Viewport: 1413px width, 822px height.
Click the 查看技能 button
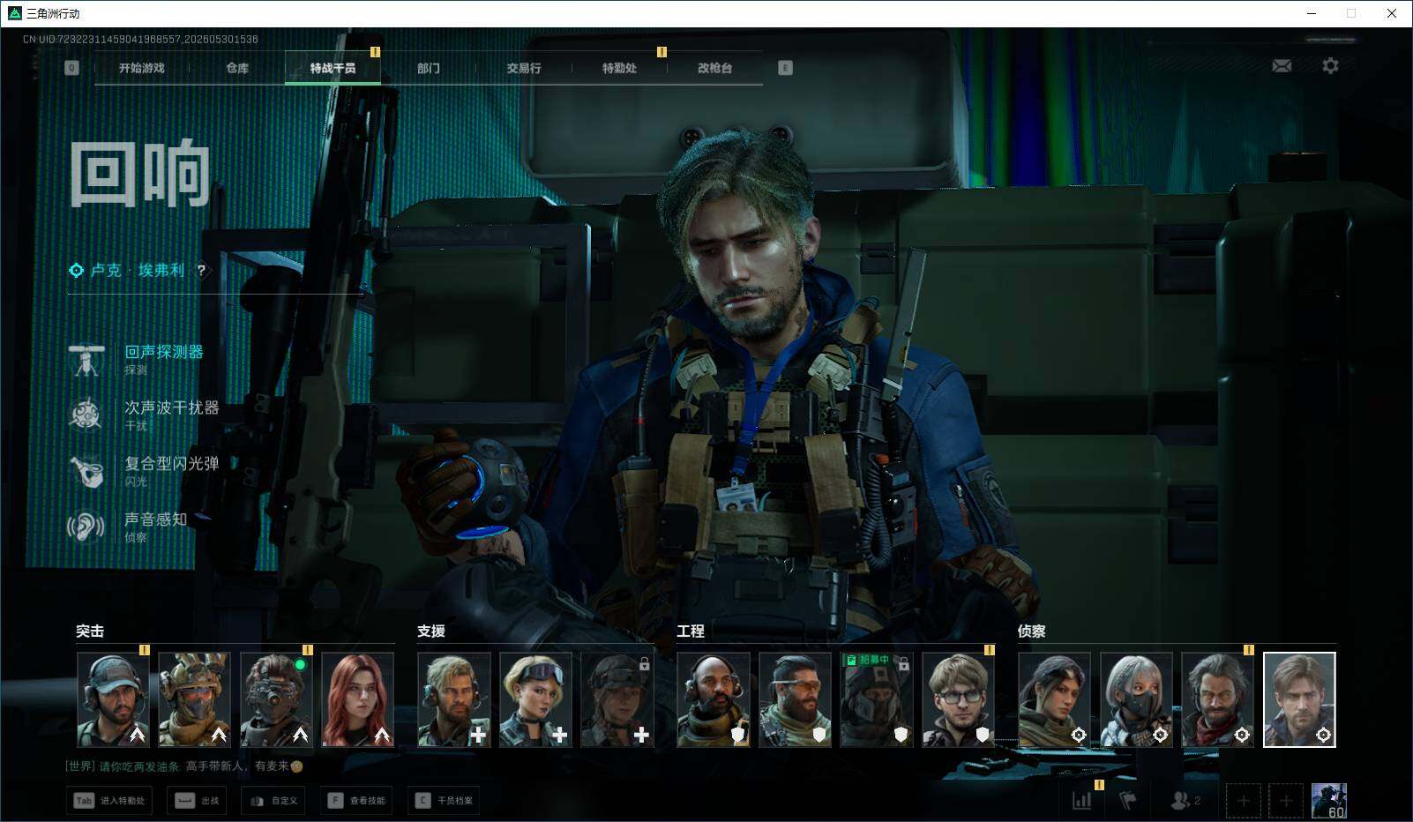(x=356, y=801)
